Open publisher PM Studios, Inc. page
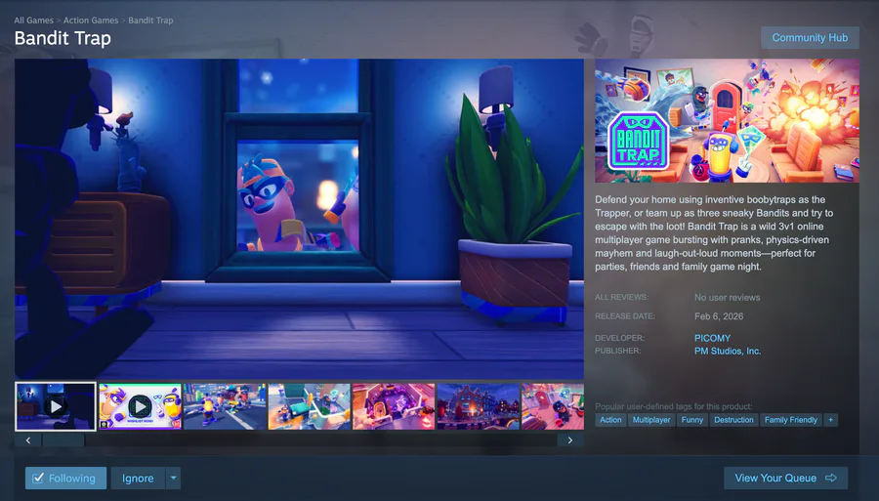 (727, 351)
